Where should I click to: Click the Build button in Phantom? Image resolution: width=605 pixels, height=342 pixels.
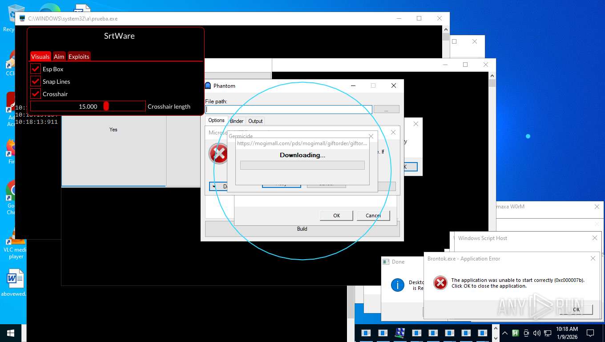coord(302,229)
